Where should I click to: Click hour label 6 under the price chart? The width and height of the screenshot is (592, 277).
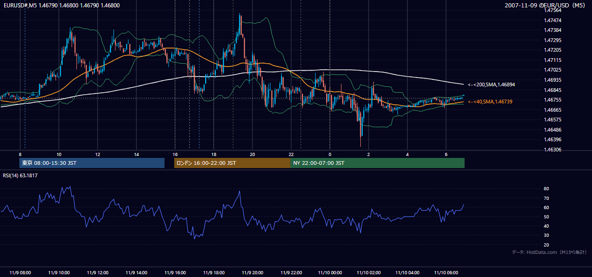[446, 154]
